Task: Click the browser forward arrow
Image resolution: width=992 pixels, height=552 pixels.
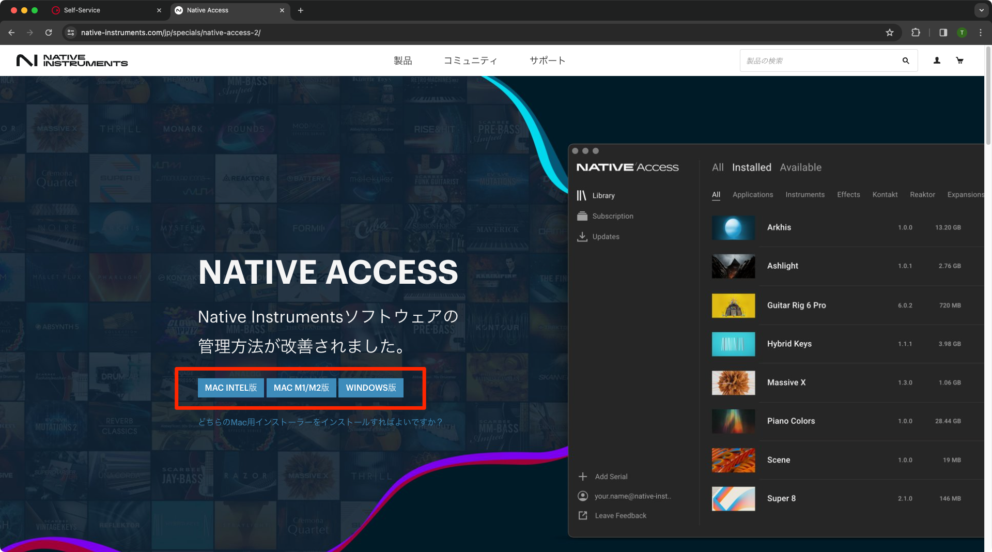Action: [30, 33]
